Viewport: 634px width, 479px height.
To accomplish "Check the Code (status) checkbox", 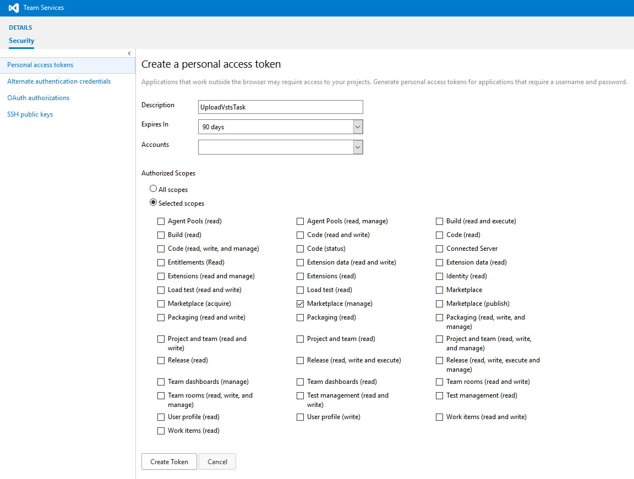I will (300, 249).
